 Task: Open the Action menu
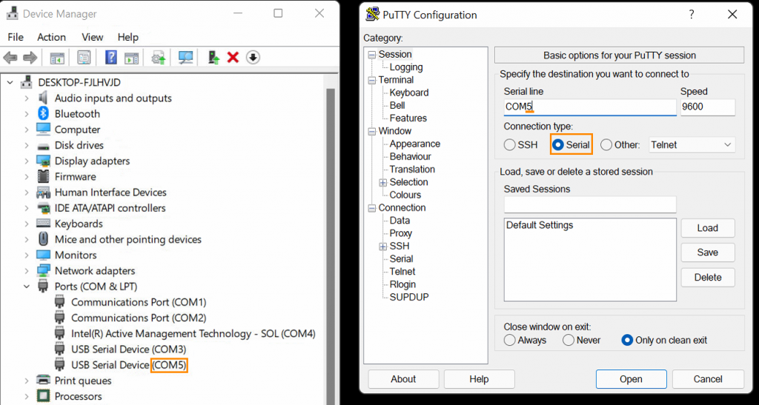51,37
